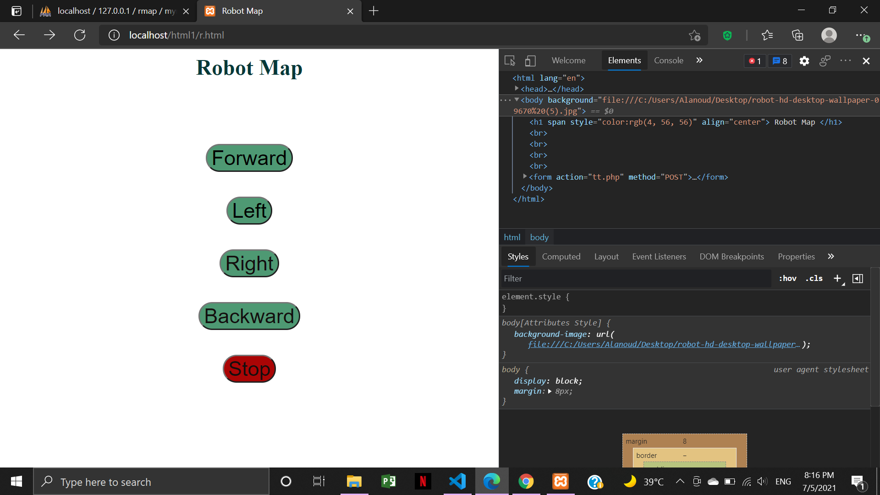Show hidden system tray icons chevron
This screenshot has width=880, height=495.
point(680,481)
